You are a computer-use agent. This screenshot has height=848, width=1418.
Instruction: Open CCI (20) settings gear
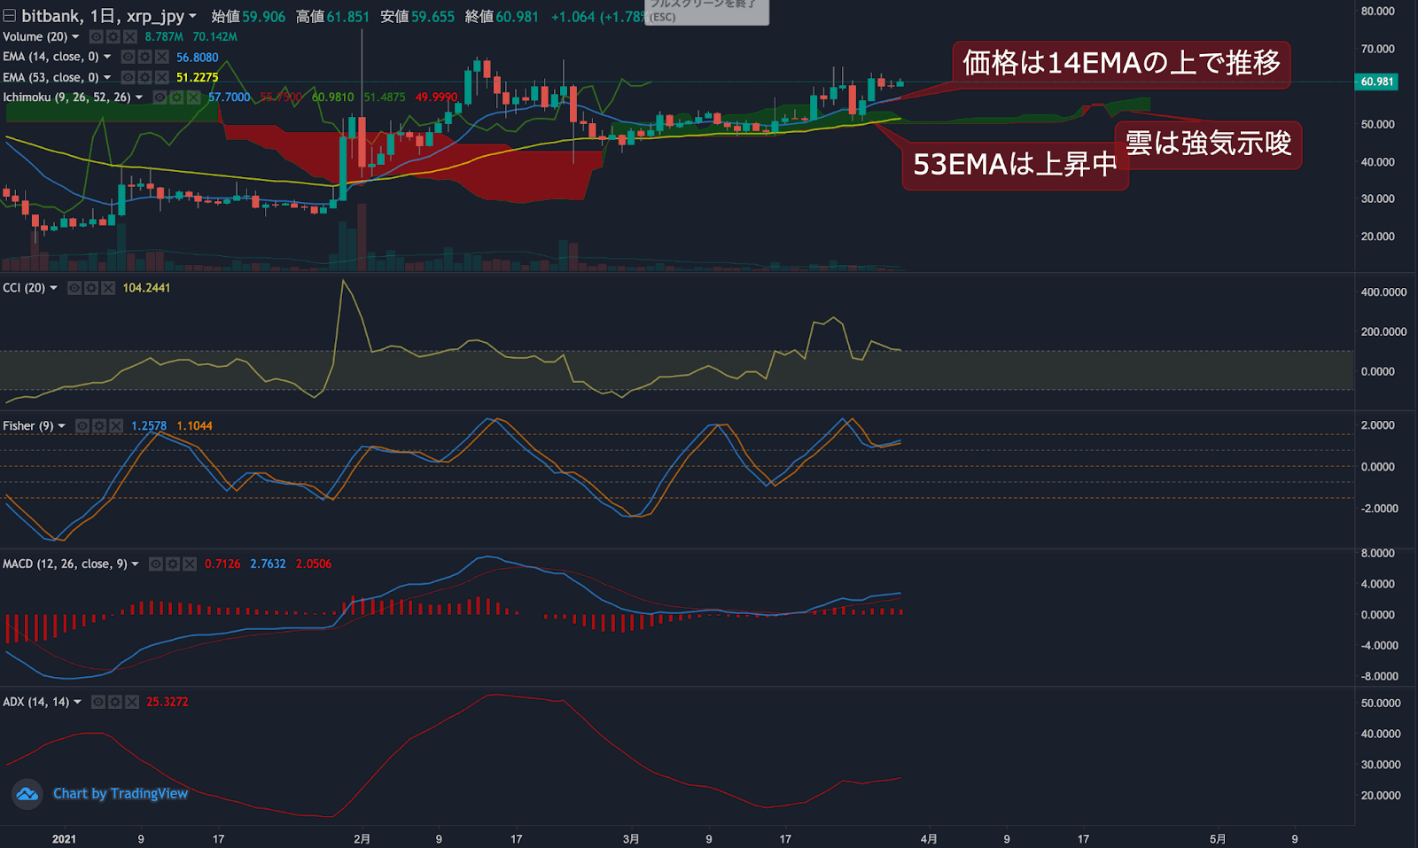91,288
